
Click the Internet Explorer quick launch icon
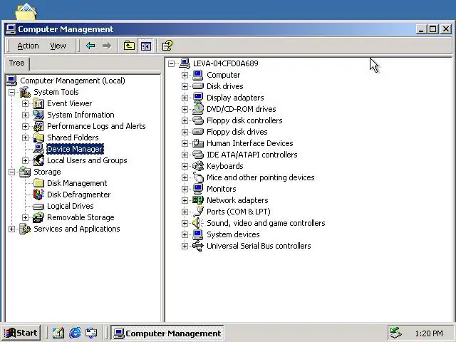pyautogui.click(x=75, y=333)
